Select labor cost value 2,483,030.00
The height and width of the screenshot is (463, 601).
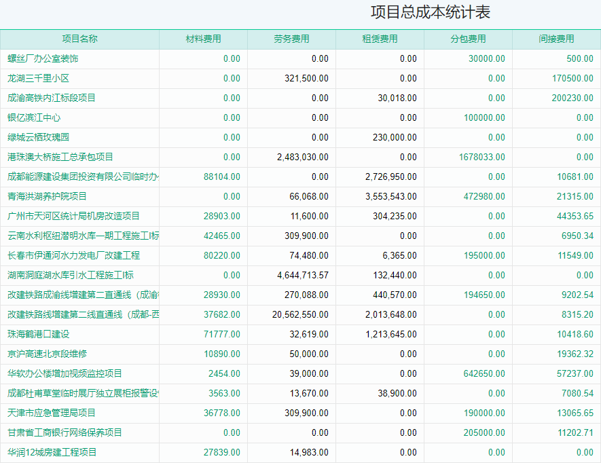tap(303, 157)
